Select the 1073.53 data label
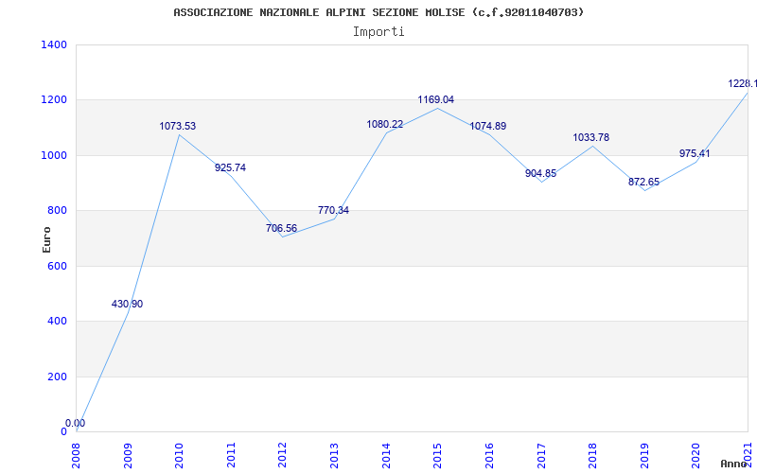The height and width of the screenshot is (473, 757). point(178,127)
